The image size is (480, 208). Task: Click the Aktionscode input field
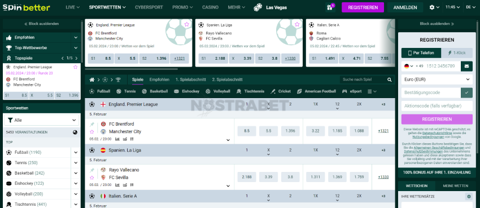coord(437,106)
